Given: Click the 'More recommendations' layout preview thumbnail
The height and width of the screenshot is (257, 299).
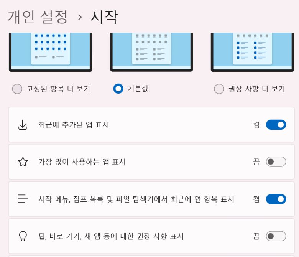Looking at the screenshot, I should (x=253, y=52).
